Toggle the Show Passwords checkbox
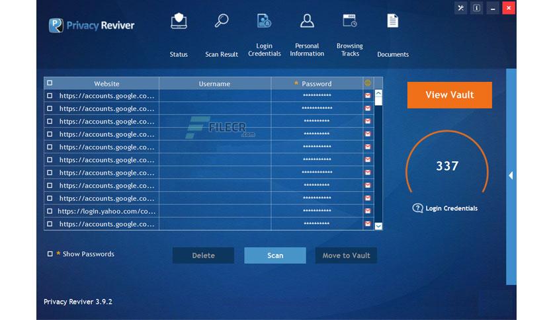The image size is (553, 320). point(50,254)
